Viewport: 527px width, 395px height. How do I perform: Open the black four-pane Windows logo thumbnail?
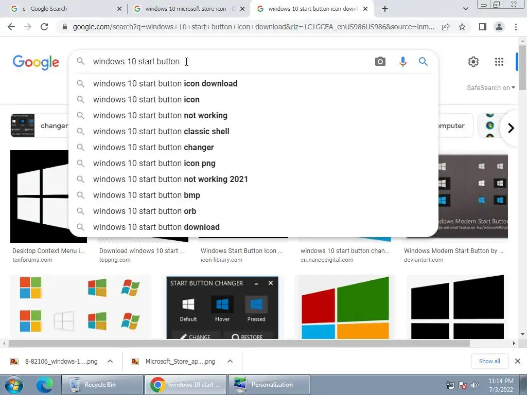click(x=458, y=308)
